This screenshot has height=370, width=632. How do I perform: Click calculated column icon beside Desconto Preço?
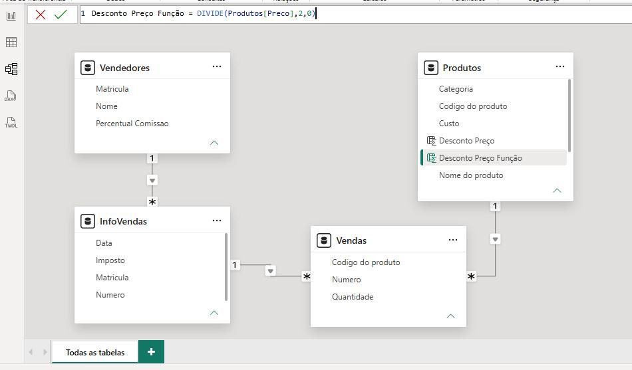(431, 141)
